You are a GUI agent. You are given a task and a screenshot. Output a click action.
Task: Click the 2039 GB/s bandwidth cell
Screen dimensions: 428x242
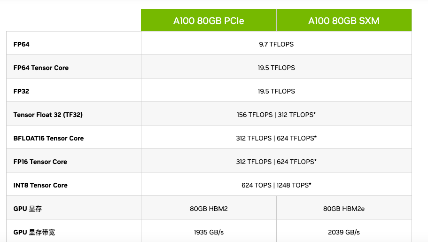tap(344, 232)
